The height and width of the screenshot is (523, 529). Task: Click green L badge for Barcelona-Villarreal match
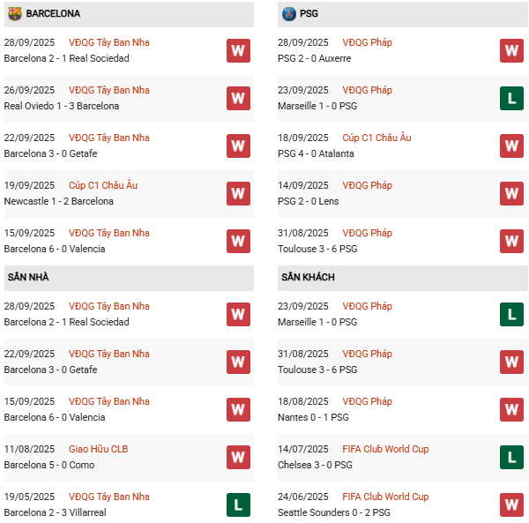tap(238, 504)
